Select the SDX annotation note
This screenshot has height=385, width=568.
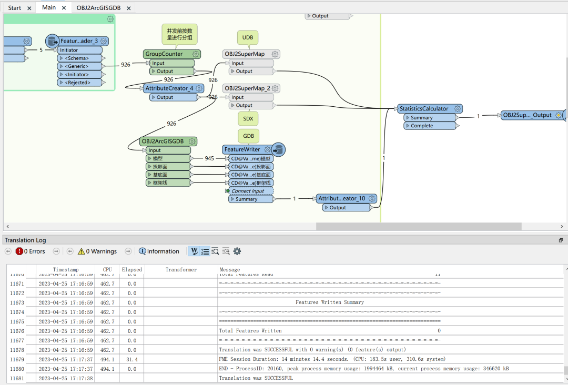pyautogui.click(x=248, y=119)
